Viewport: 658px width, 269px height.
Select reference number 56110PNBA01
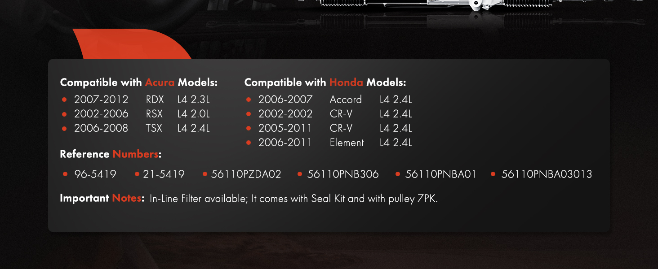click(x=440, y=174)
